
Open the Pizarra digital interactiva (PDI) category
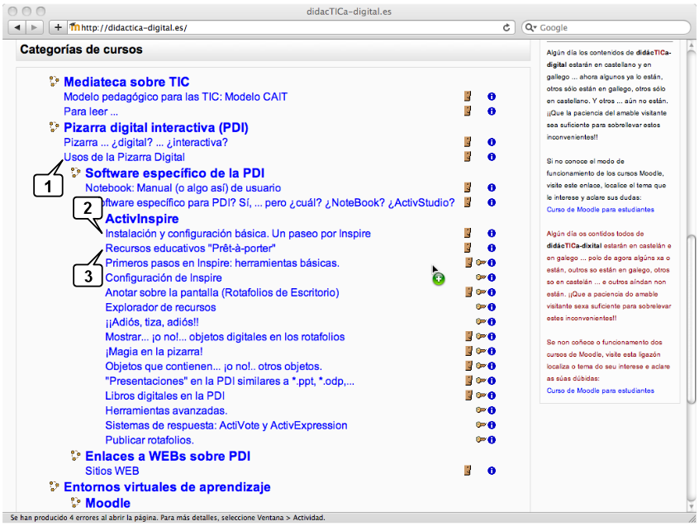(155, 128)
